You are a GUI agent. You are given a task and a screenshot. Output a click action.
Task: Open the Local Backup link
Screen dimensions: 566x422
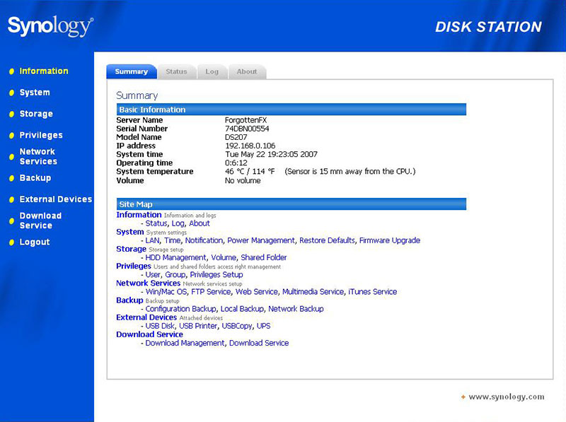coord(242,309)
